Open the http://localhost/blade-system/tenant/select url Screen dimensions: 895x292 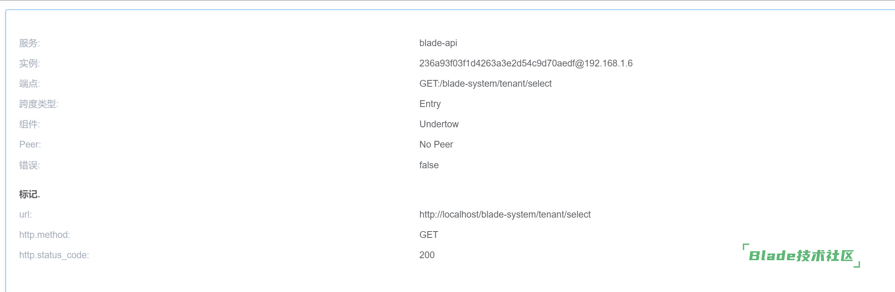[x=505, y=214]
